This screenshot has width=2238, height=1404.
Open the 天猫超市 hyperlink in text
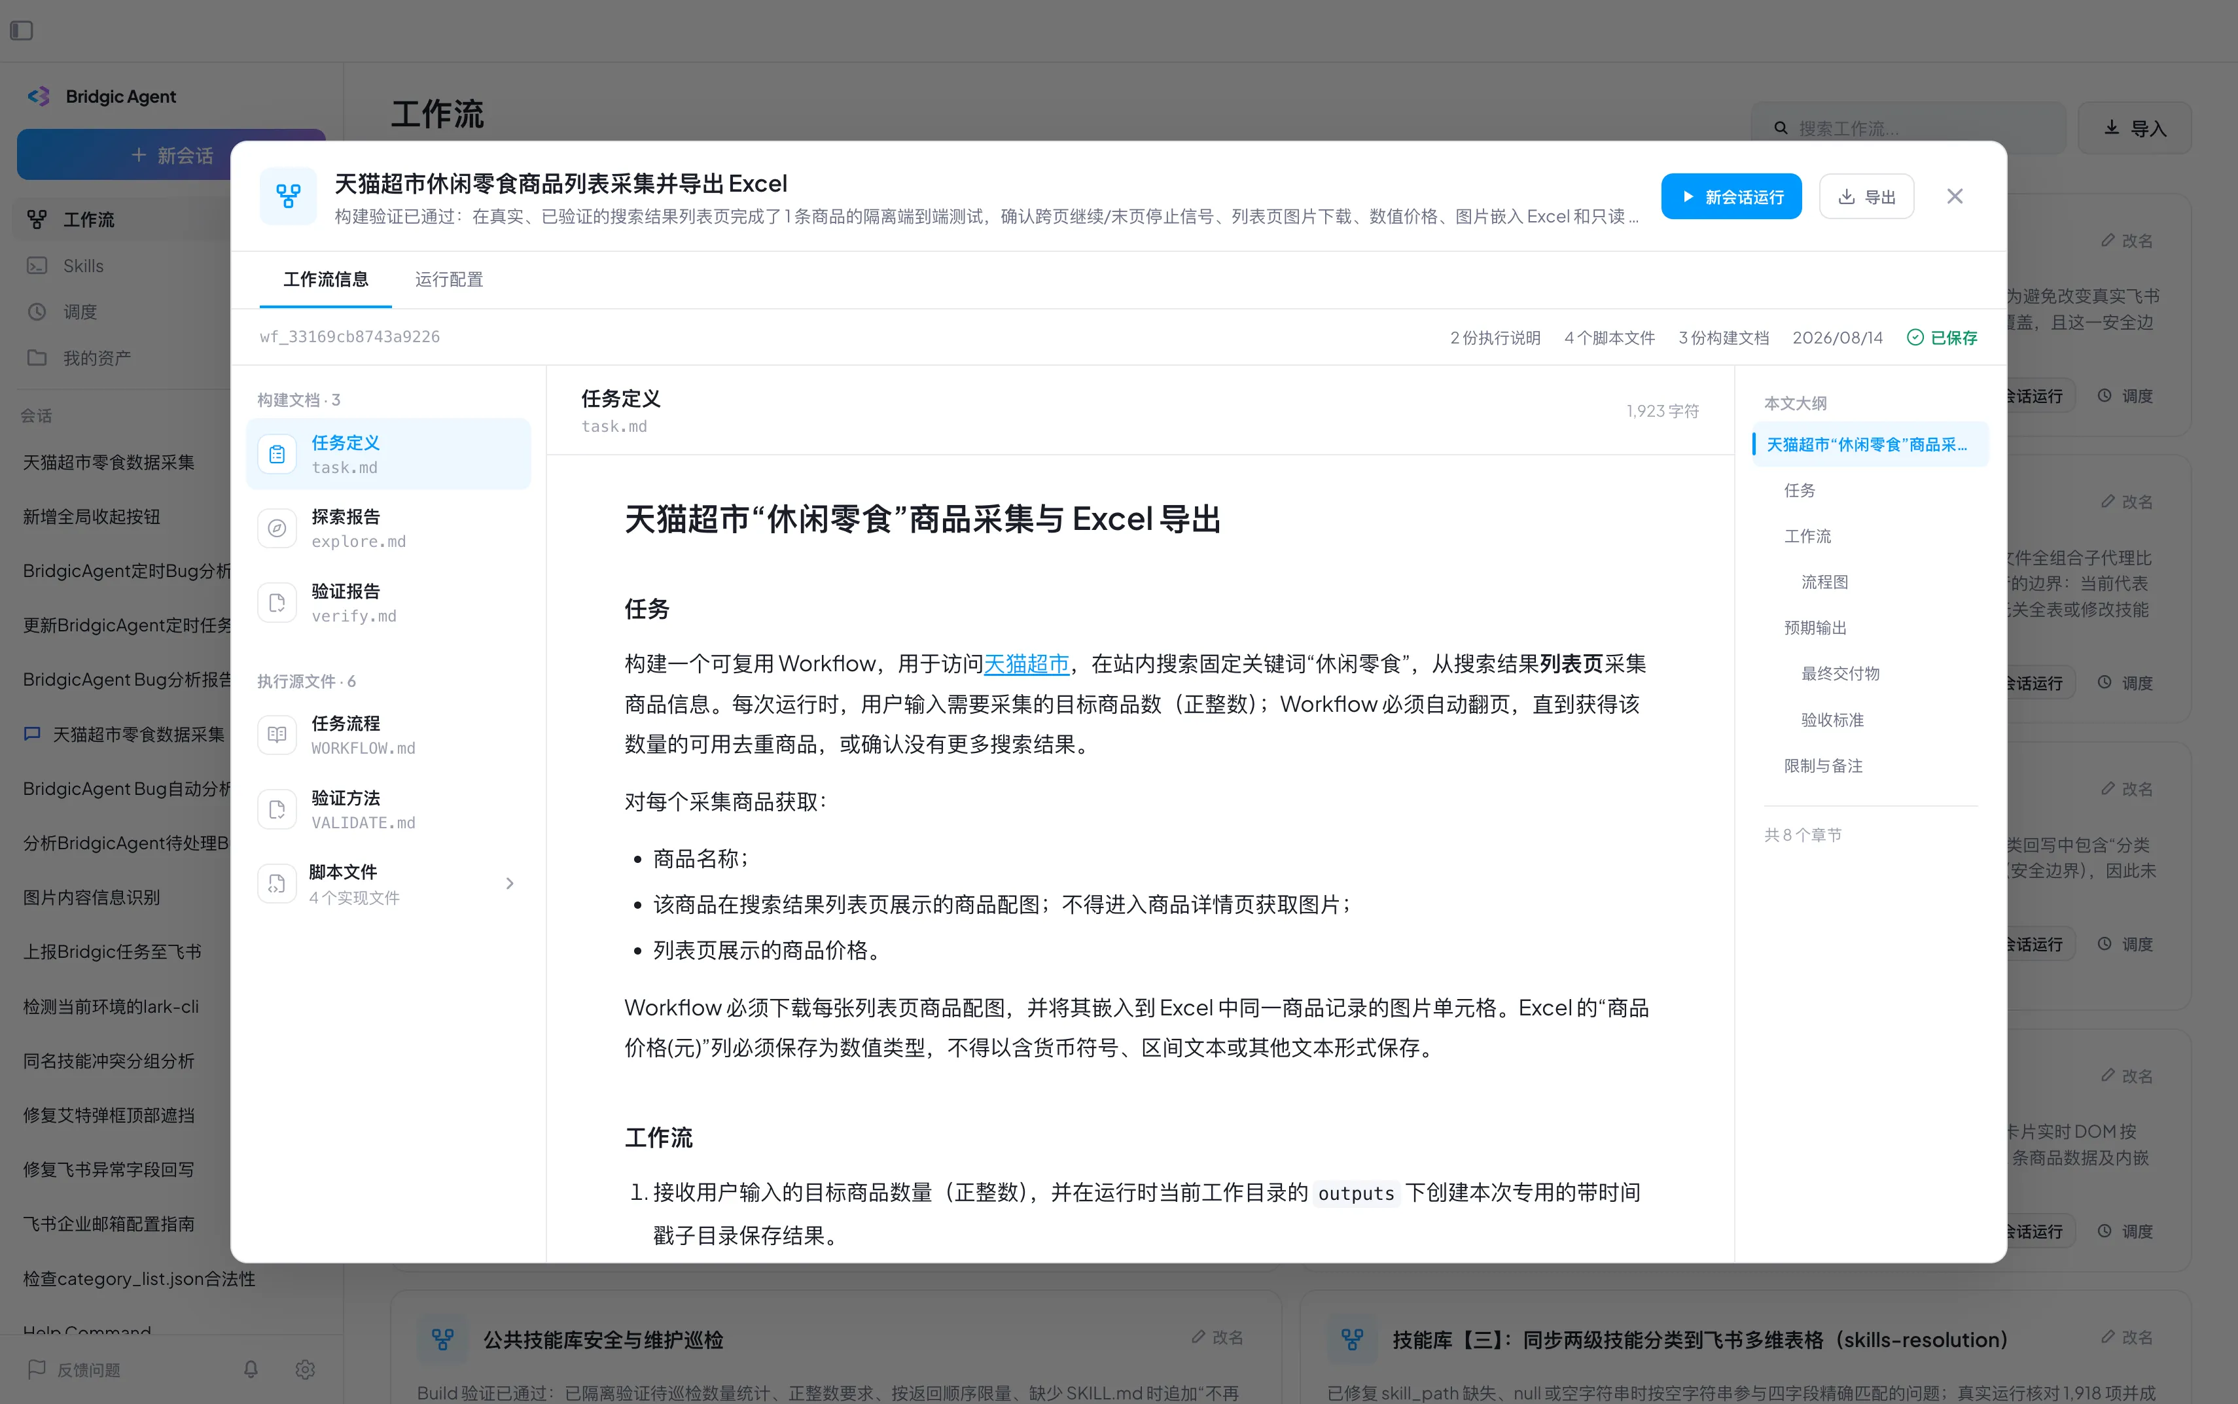point(1026,664)
